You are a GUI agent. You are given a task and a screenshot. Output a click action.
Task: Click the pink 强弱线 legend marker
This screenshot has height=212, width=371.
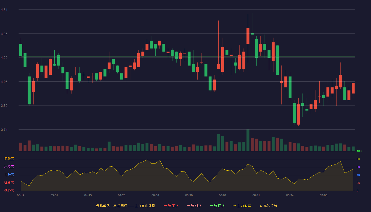[188, 206]
